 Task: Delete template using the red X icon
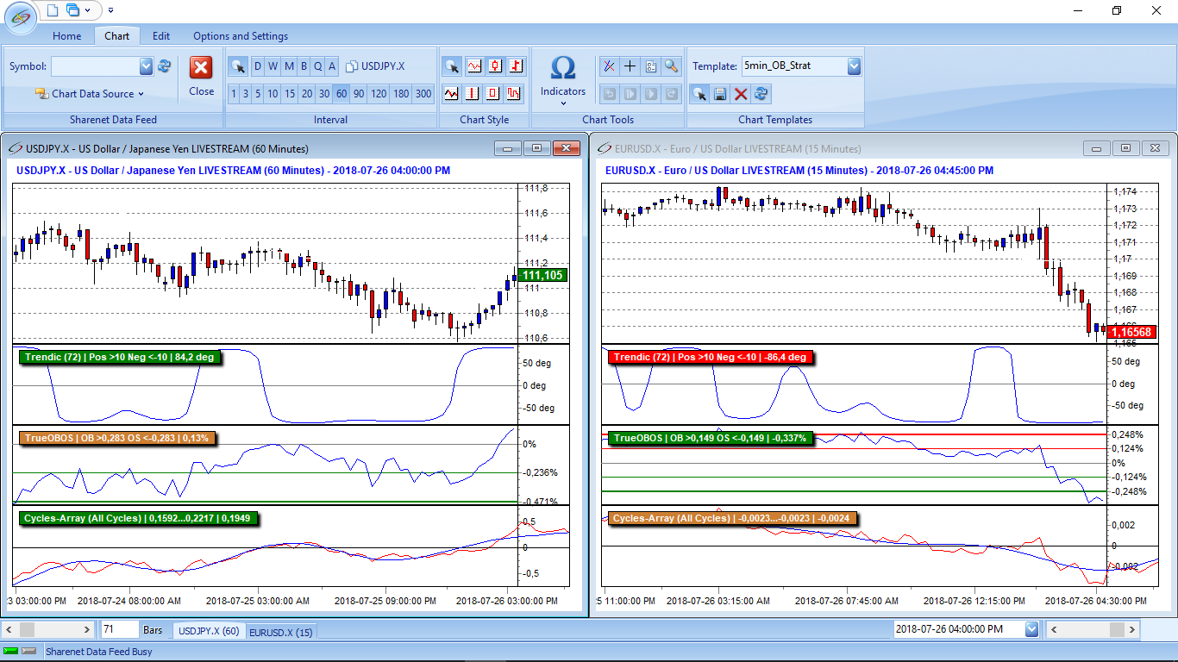(740, 94)
